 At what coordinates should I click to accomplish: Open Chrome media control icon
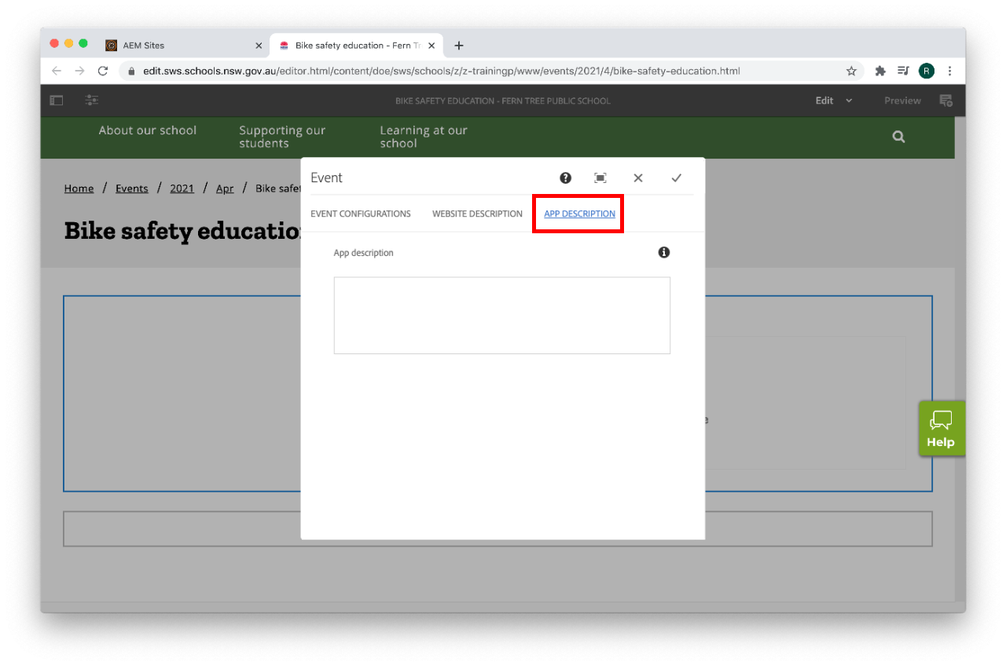[x=904, y=71]
